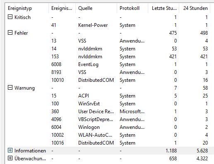
Task: Collapse the Fehler event group
Action: tap(10, 33)
